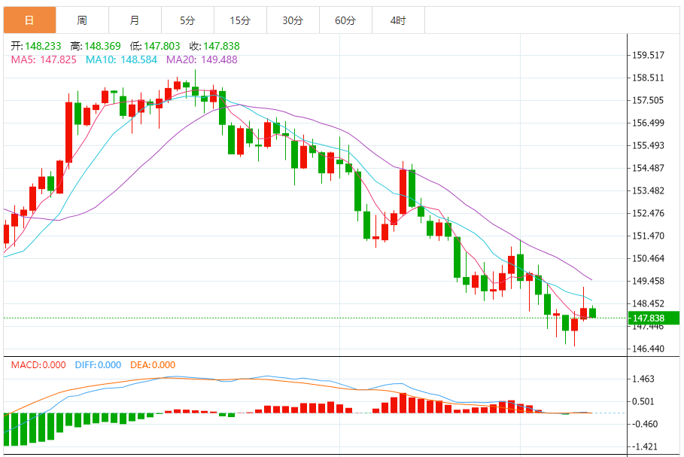Click the 146.440 price axis label
Image resolution: width=684 pixels, height=457 pixels.
(648, 349)
